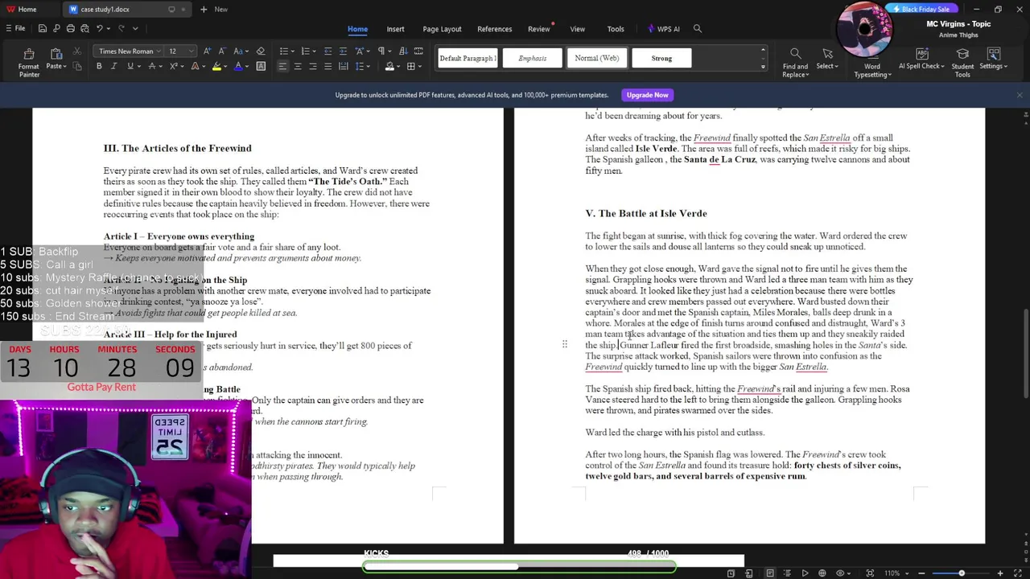The width and height of the screenshot is (1030, 579).
Task: Click the Cut scissors icon
Action: [77, 51]
